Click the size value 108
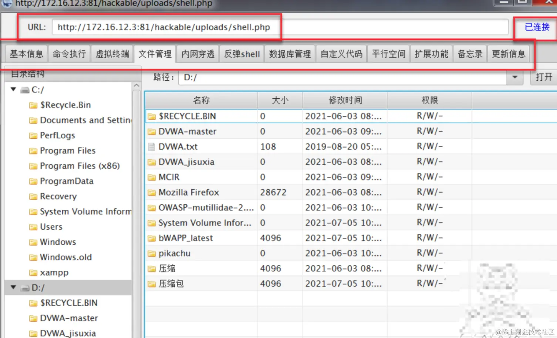This screenshot has height=338, width=557. (x=268, y=147)
